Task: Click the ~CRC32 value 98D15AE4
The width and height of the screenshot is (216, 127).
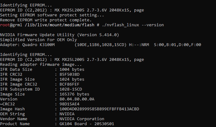Action: click(70, 104)
